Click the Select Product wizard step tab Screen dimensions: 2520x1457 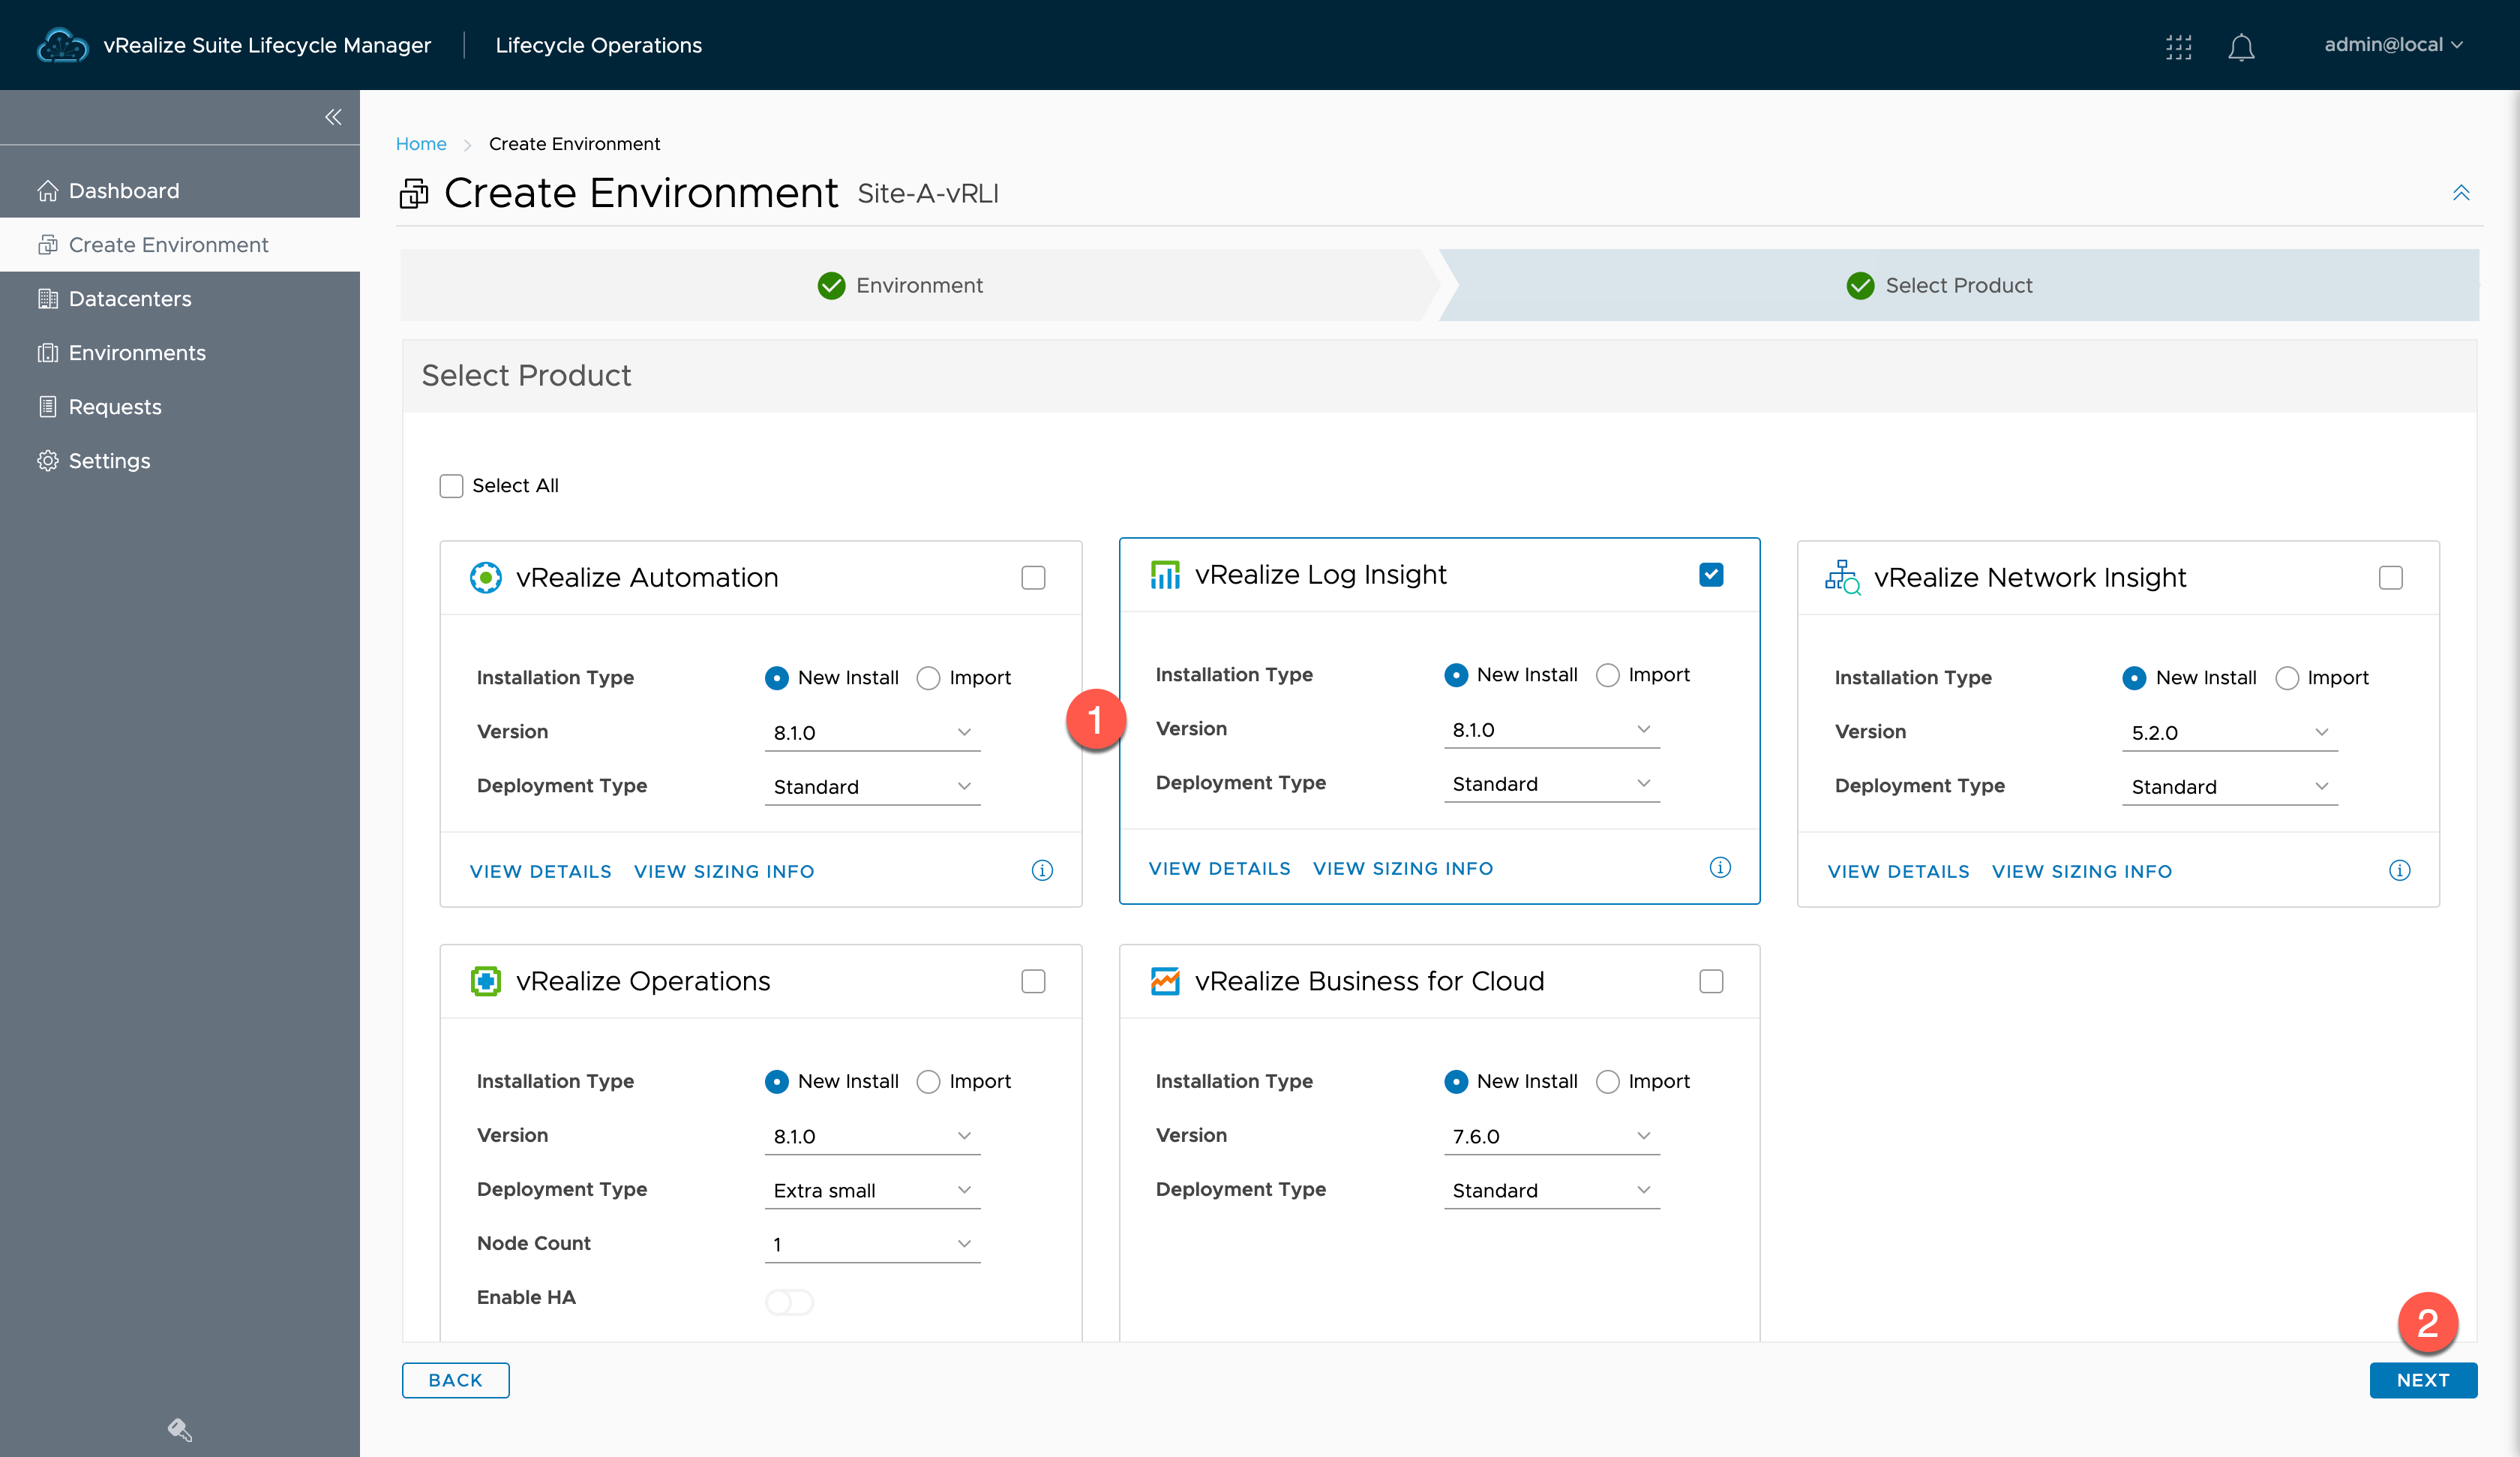pyautogui.click(x=1958, y=285)
